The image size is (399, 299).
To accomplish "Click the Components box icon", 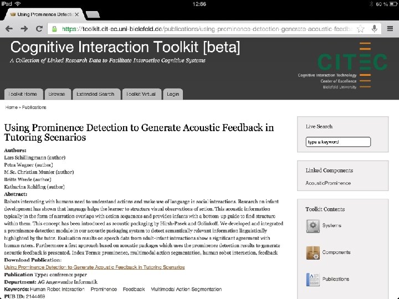I will [x=313, y=252].
